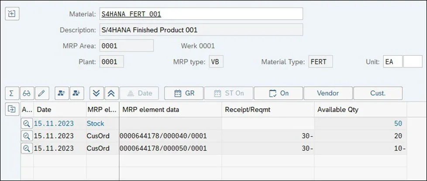Click the Material input field
This screenshot has width=427, height=181.
pos(201,14)
